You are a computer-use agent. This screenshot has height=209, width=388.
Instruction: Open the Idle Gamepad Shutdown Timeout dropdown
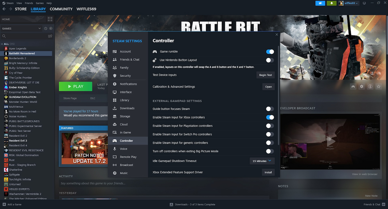[262, 161]
